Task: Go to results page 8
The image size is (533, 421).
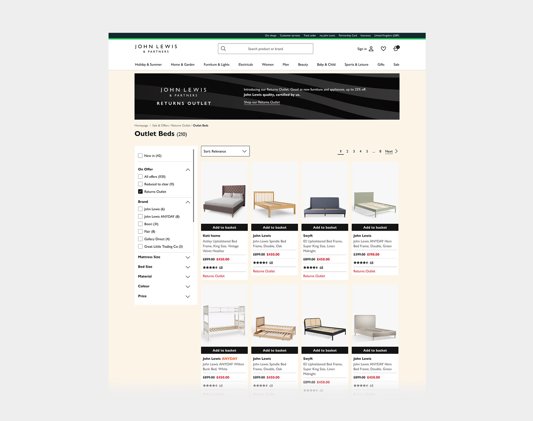Action: (x=380, y=151)
